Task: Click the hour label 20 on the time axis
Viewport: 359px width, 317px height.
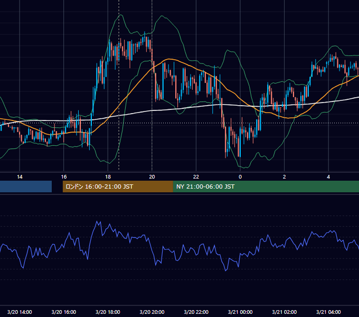Action: point(152,177)
